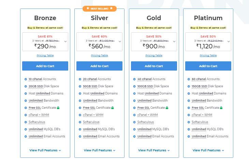Click the green SSL lock icon under Bronze

coord(58,108)
